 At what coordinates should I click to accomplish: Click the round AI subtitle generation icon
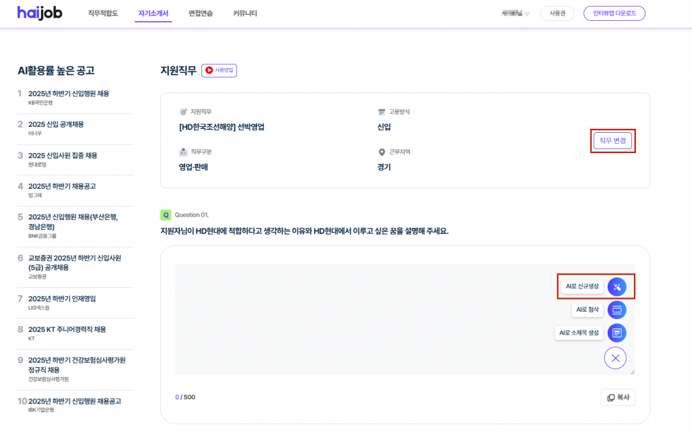point(617,333)
